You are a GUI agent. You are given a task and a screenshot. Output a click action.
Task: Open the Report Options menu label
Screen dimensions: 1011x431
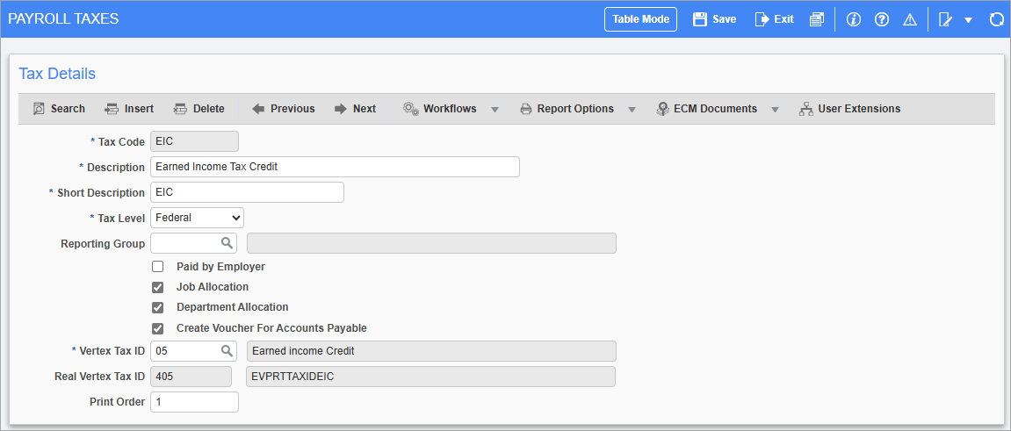pyautogui.click(x=576, y=109)
